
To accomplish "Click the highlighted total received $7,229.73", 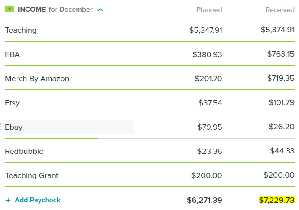I will (x=277, y=200).
